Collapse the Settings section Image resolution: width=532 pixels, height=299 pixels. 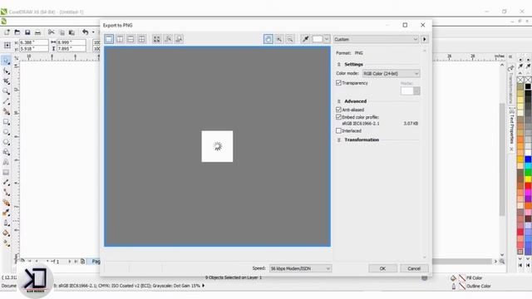pos(338,65)
